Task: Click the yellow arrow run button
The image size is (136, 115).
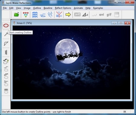Action: point(68,15)
